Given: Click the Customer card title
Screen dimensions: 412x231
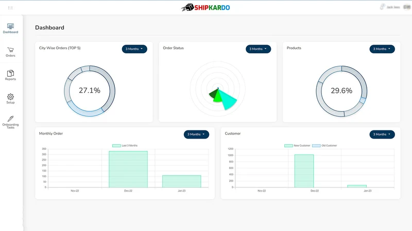Looking at the screenshot, I should (x=233, y=133).
